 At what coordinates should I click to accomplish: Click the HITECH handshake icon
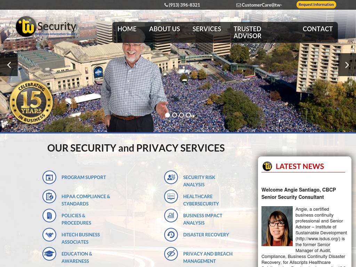(x=49, y=235)
